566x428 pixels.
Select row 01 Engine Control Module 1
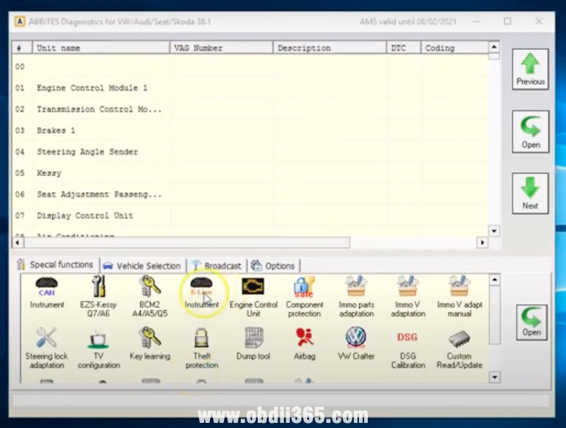(250, 88)
